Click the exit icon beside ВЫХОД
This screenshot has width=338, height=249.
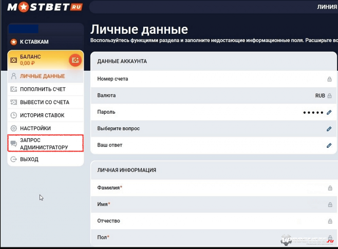click(x=13, y=159)
